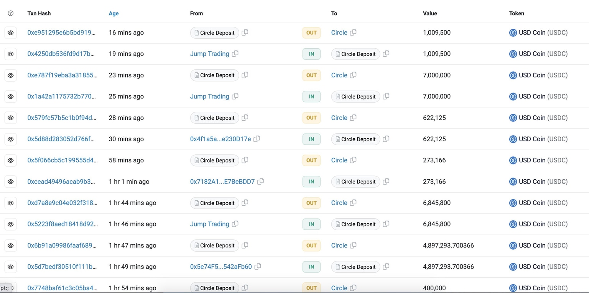View details for transaction 0x5d88d283052d766f

(11, 139)
